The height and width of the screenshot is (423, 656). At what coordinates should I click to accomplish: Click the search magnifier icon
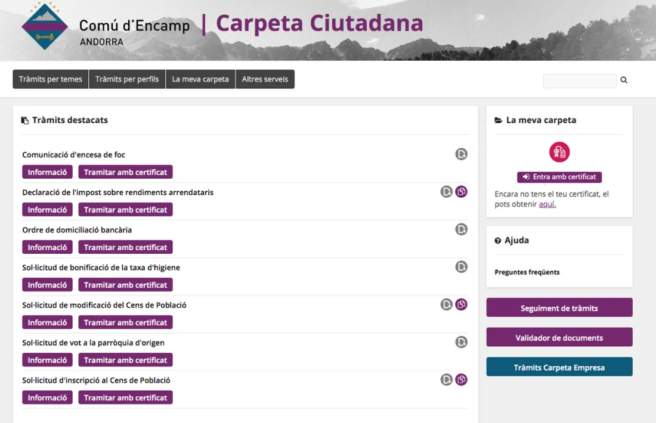point(623,80)
